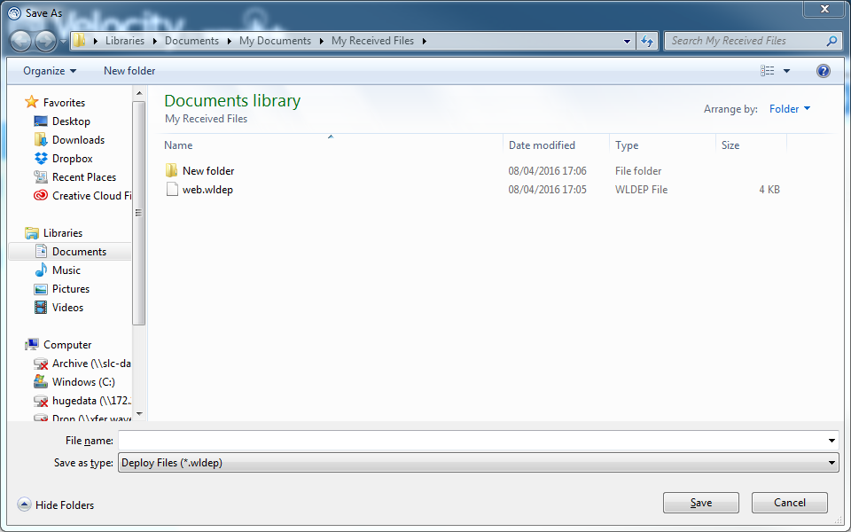The height and width of the screenshot is (532, 851).
Task: Select Dropbox in the Favorites sidebar
Action: [x=73, y=158]
